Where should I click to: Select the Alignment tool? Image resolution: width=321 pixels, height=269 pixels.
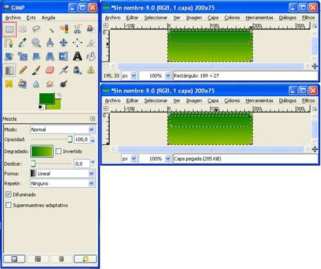tap(77, 43)
